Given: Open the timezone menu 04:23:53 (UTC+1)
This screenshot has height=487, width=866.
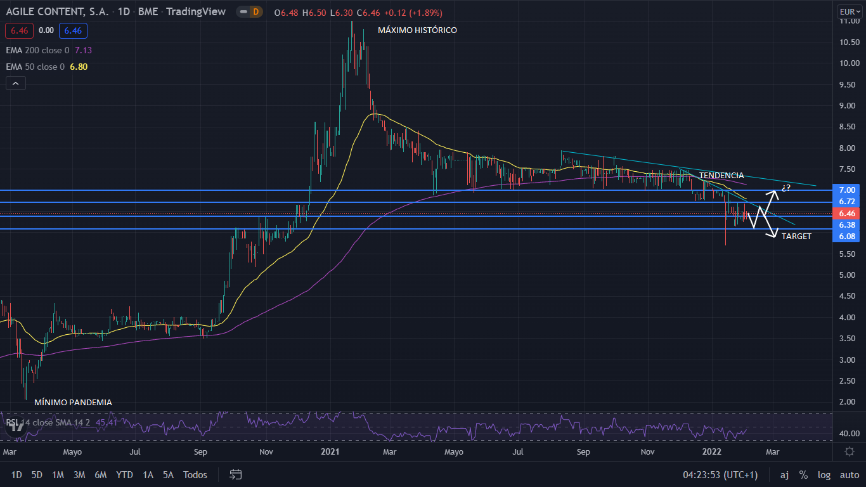Looking at the screenshot, I should point(720,475).
